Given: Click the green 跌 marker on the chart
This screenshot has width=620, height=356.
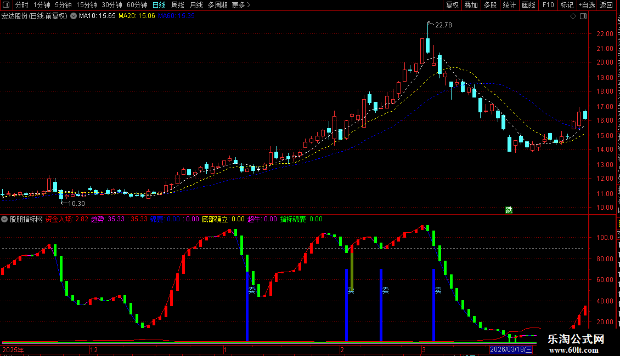Looking at the screenshot, I should click(509, 210).
